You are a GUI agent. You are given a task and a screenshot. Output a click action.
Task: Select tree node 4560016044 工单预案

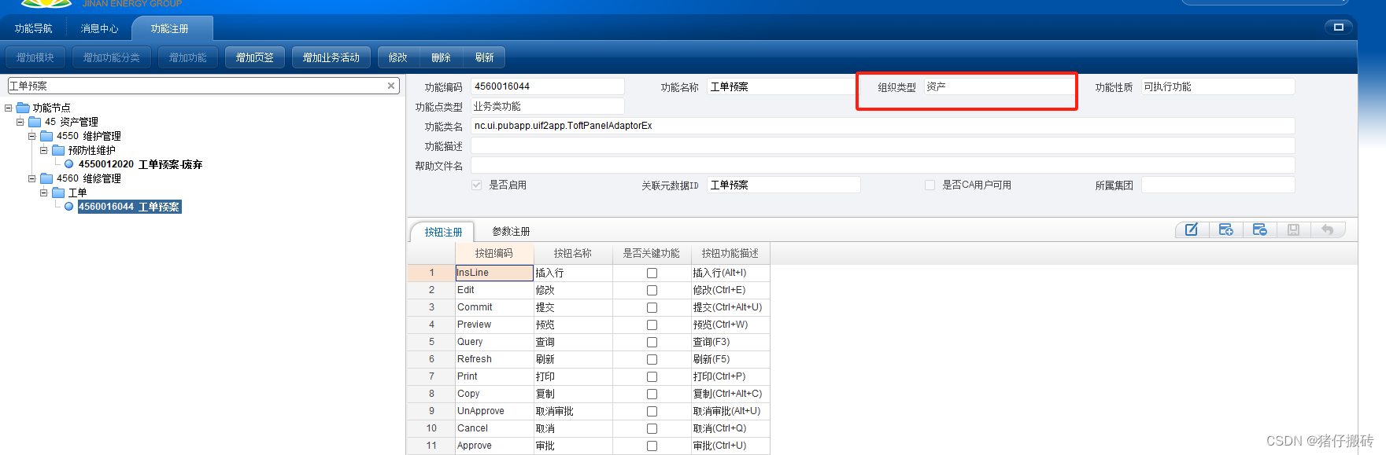(x=130, y=207)
